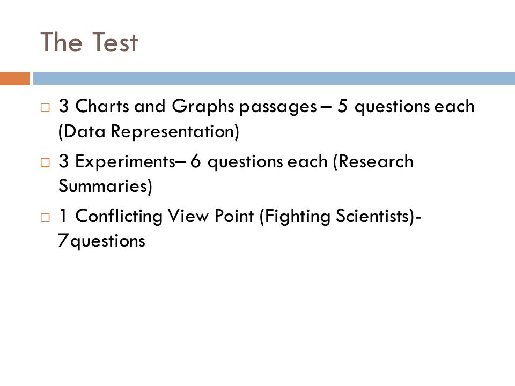Click the square bullet before 3 Experiments
This screenshot has width=515, height=386.
tap(45, 162)
